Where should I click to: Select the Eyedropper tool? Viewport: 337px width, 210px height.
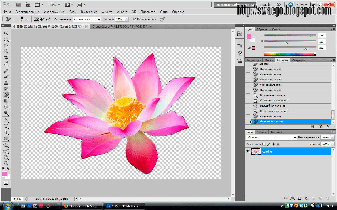tap(6, 64)
